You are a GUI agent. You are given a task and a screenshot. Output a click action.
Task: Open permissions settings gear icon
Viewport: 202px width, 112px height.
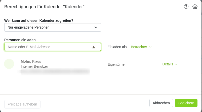tap(195, 7)
